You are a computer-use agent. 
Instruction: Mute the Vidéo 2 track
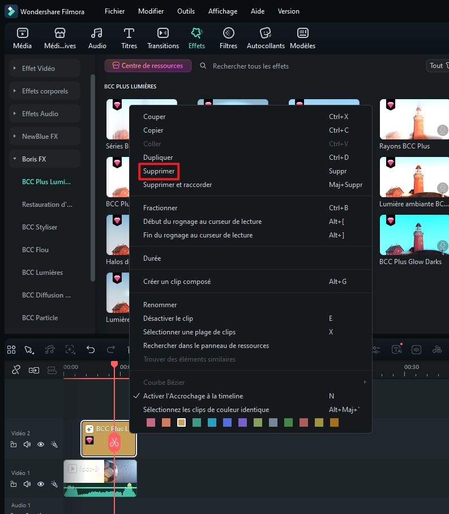tap(27, 444)
